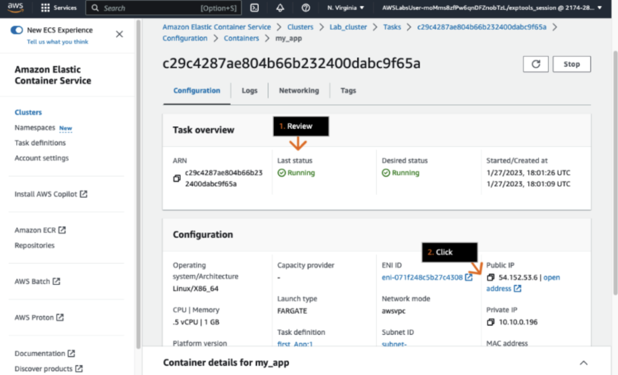This screenshot has height=375, width=618.
Task: Click external icon beside Documentation
Action: (x=71, y=353)
